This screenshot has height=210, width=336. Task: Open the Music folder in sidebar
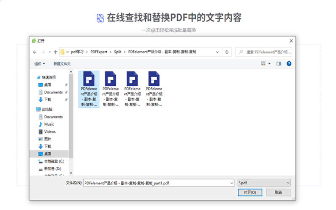click(x=49, y=124)
